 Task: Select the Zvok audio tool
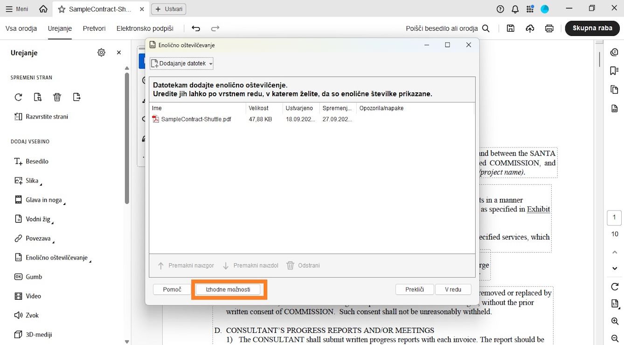pos(27,316)
